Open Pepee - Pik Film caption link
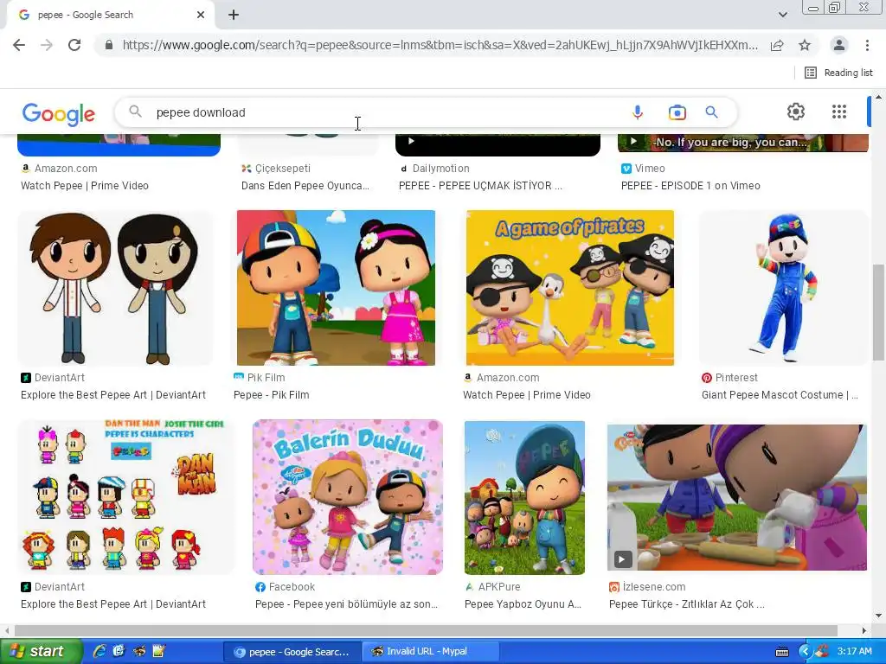The height and width of the screenshot is (664, 886). point(271,395)
